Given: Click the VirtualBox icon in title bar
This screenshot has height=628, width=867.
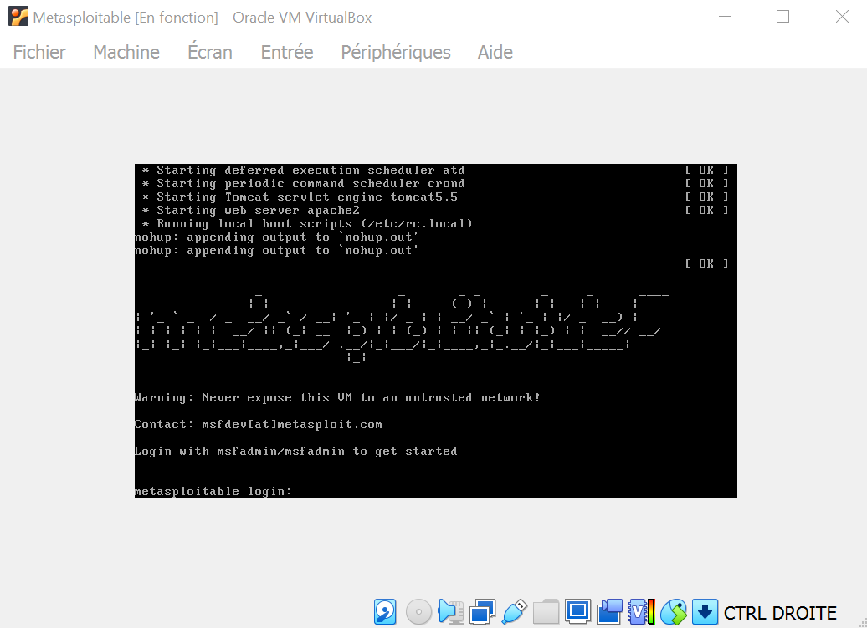Looking at the screenshot, I should 18,17.
